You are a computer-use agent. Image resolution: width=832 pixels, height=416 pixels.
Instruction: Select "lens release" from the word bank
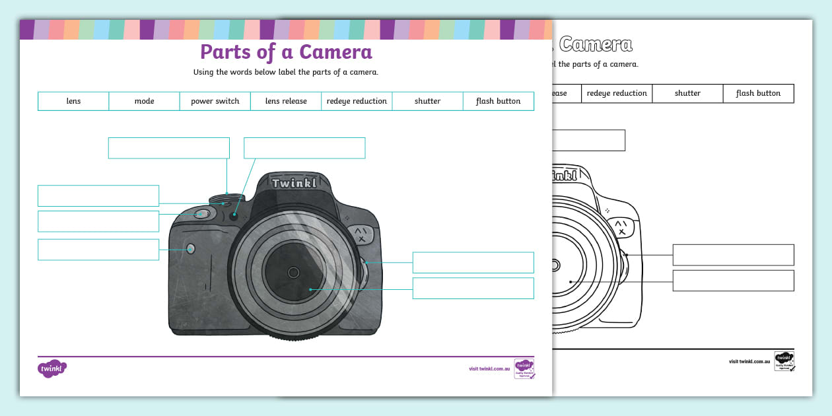point(285,101)
